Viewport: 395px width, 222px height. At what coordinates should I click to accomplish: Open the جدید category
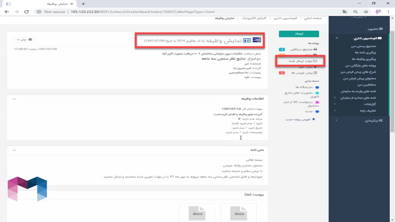click(309, 111)
